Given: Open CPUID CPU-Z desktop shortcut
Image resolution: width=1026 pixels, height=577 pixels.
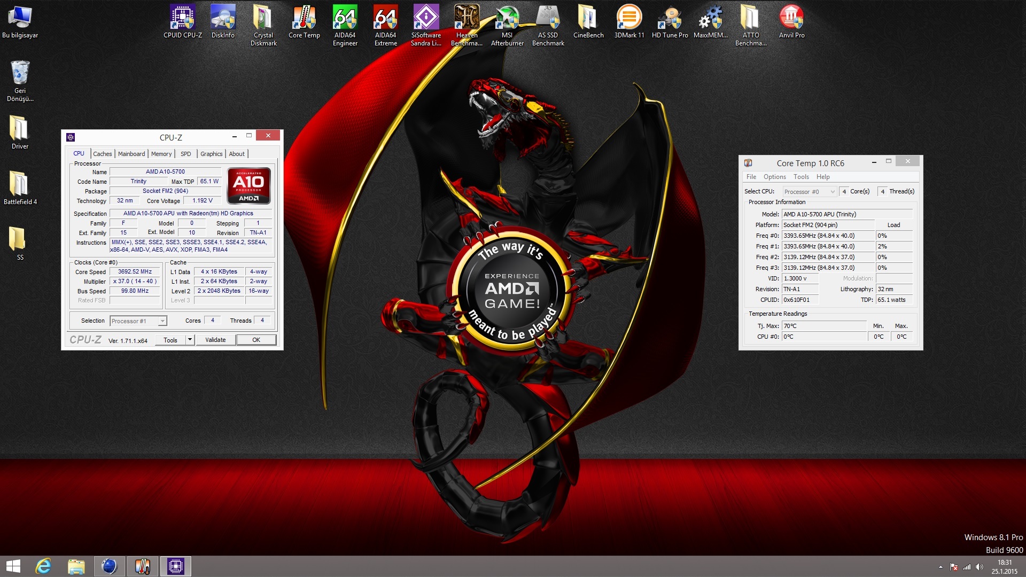Looking at the screenshot, I should (x=183, y=21).
